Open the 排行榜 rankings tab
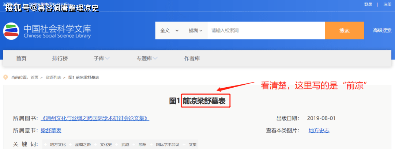Screen dimensions: 395x149 point(60,58)
